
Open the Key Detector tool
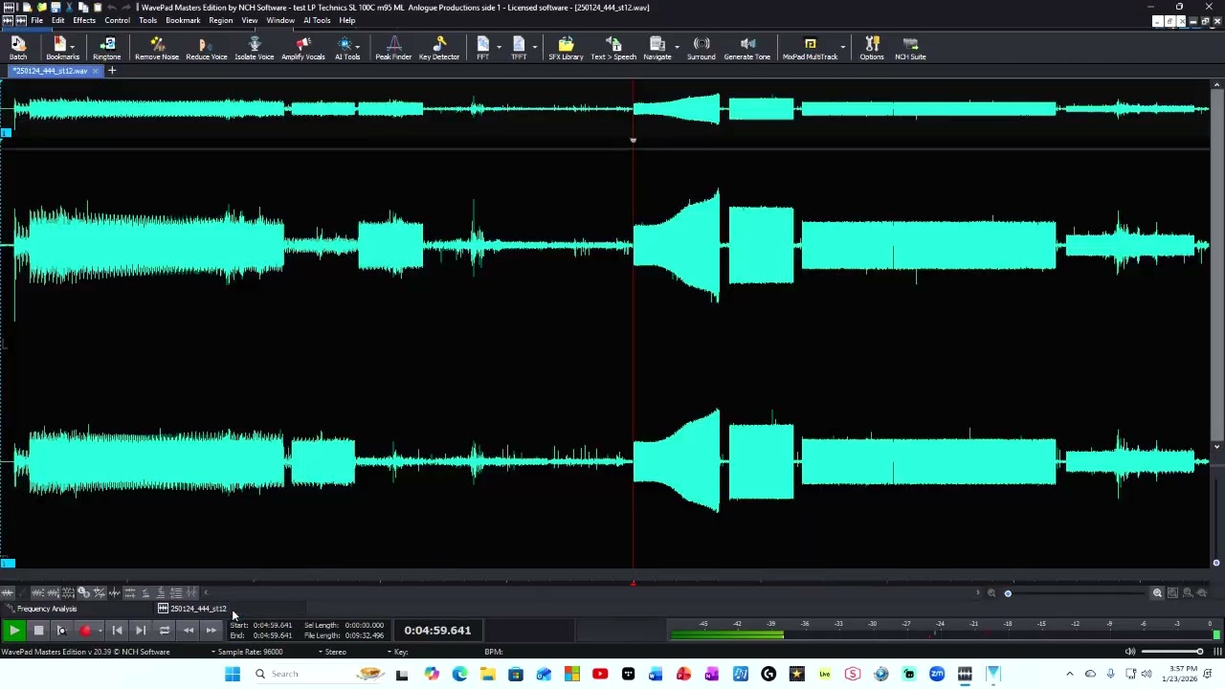(x=439, y=48)
